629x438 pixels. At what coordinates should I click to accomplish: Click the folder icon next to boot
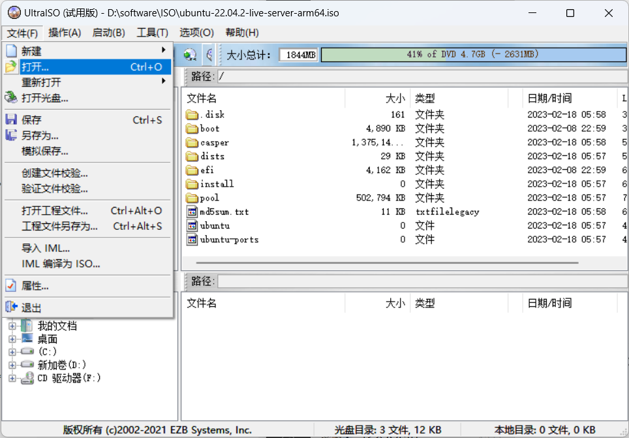point(192,129)
